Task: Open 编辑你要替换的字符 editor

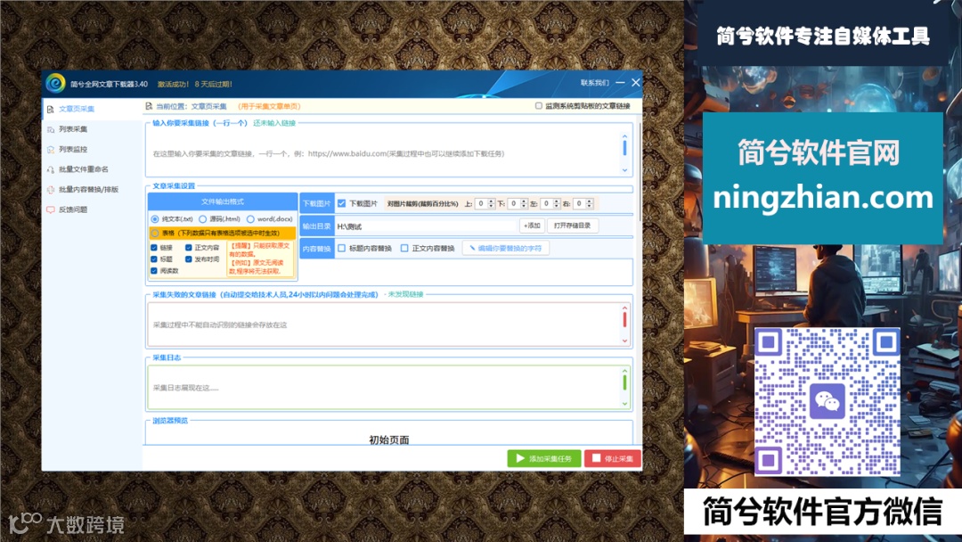Action: click(506, 249)
